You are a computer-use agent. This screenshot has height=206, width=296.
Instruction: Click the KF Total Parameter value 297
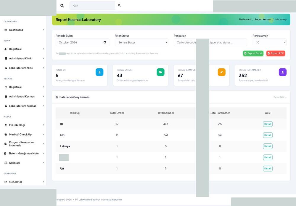click(220, 124)
